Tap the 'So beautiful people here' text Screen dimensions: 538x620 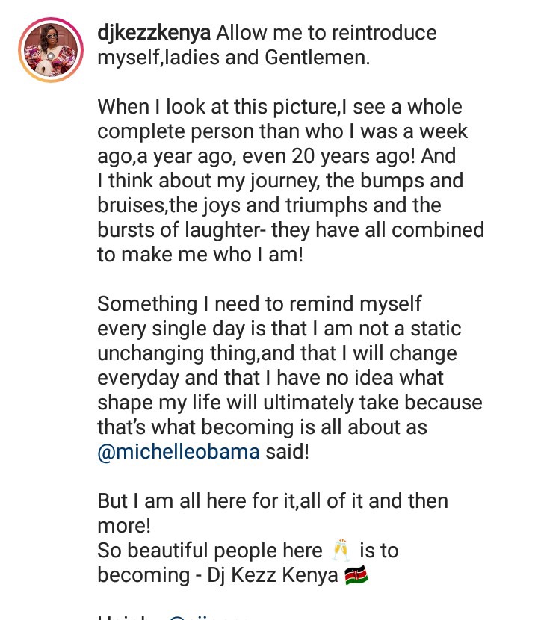point(210,551)
